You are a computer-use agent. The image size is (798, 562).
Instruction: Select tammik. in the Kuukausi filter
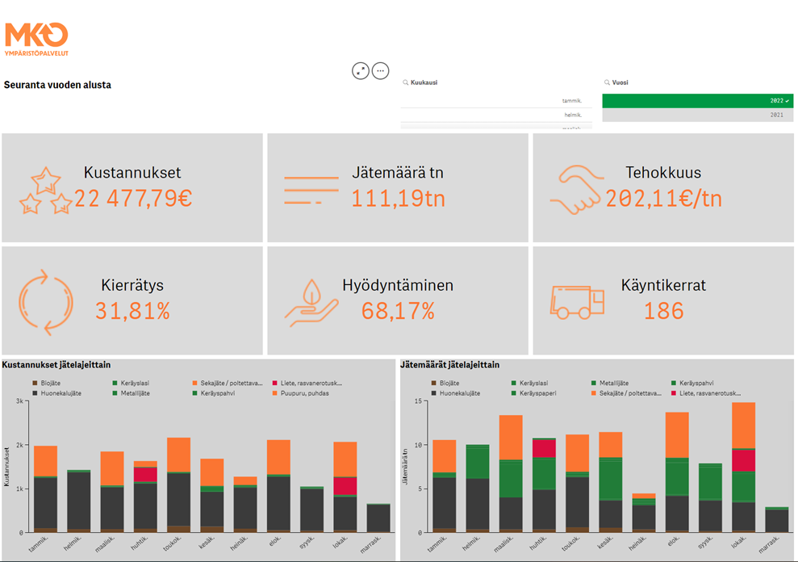[496, 101]
